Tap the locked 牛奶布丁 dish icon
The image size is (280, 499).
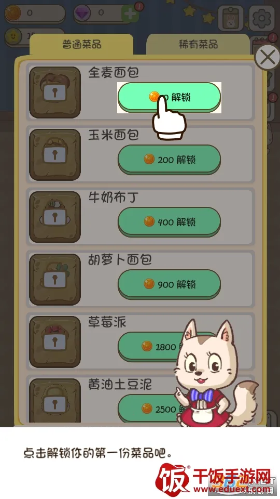[x=55, y=217]
